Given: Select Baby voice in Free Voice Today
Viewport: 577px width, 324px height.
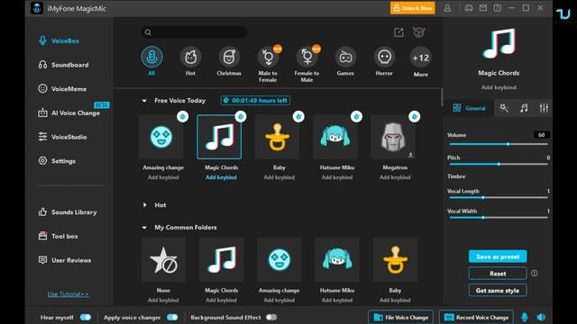Looking at the screenshot, I should (x=277, y=137).
